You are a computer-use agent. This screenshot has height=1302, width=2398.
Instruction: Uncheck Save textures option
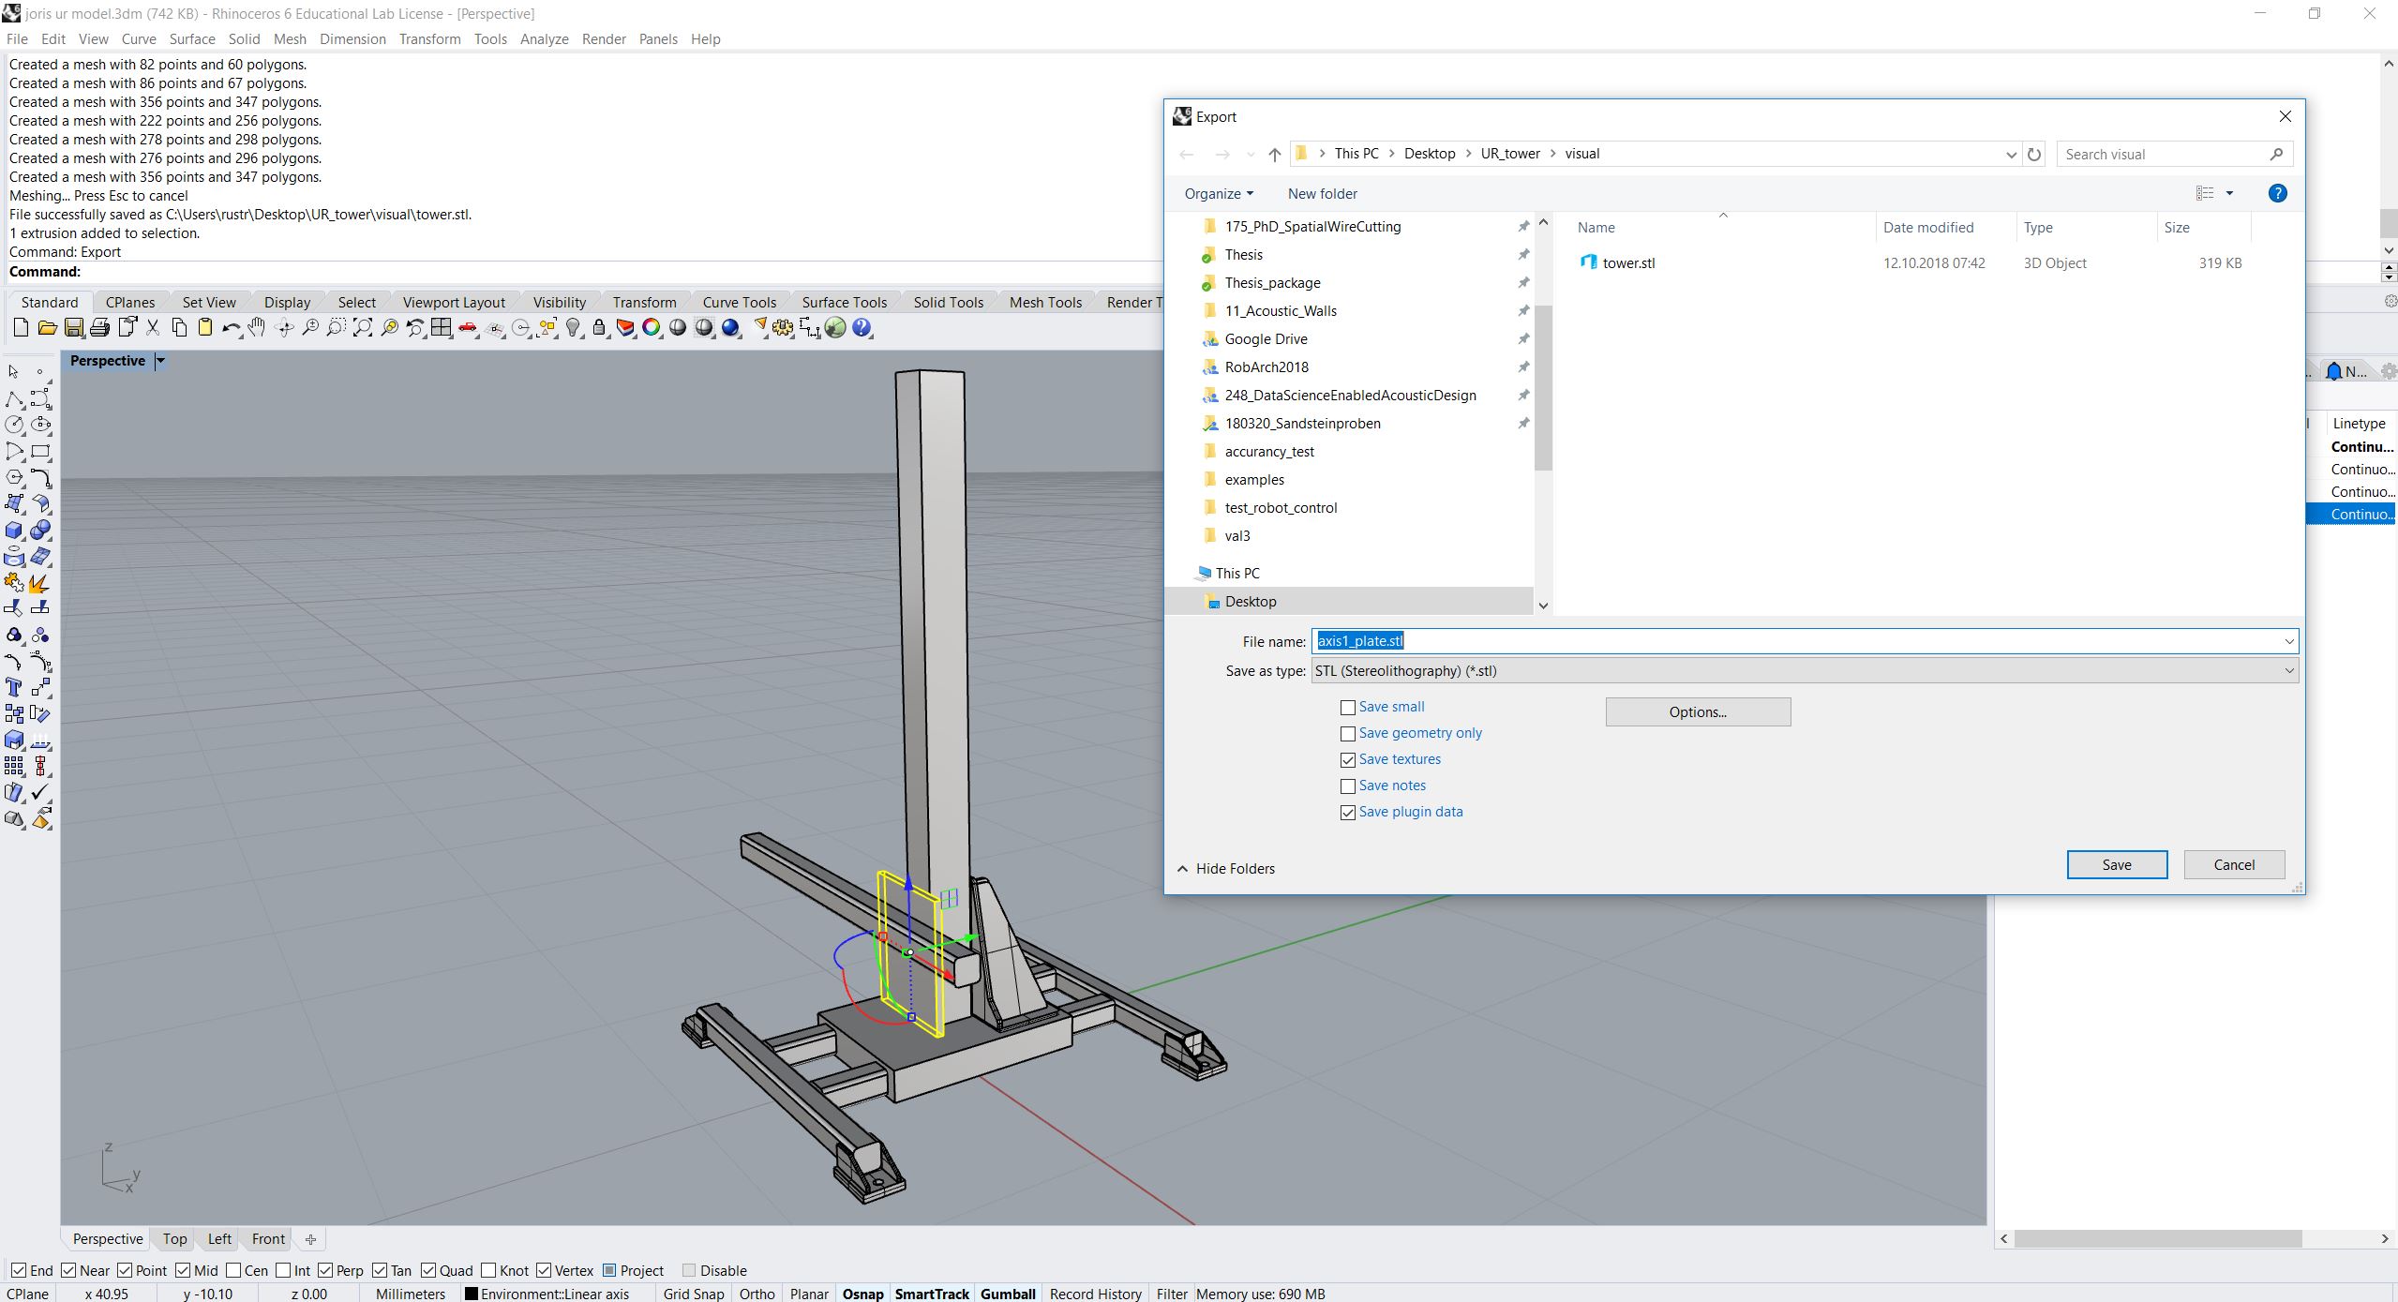click(1348, 760)
